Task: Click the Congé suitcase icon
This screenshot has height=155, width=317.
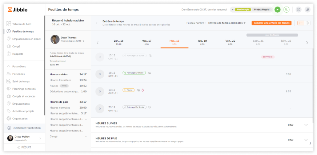Action: (x=8, y=46)
